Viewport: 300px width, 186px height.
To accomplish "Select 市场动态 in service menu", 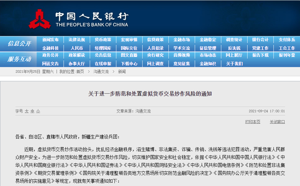I will tap(208, 55).
